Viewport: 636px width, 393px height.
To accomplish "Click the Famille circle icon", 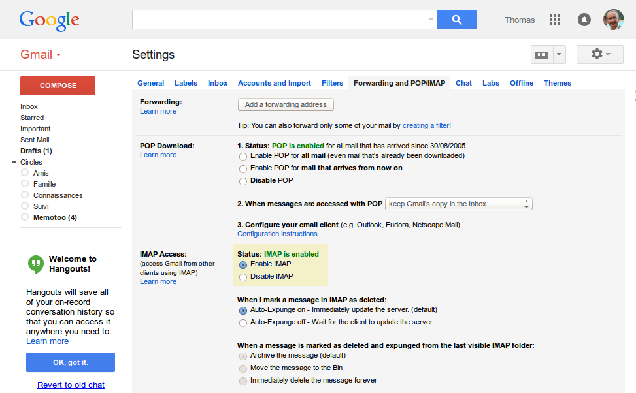I will tap(25, 183).
